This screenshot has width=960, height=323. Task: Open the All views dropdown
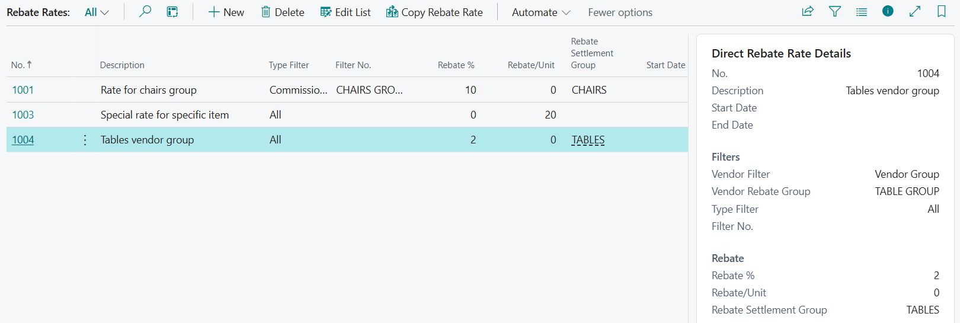tap(97, 12)
